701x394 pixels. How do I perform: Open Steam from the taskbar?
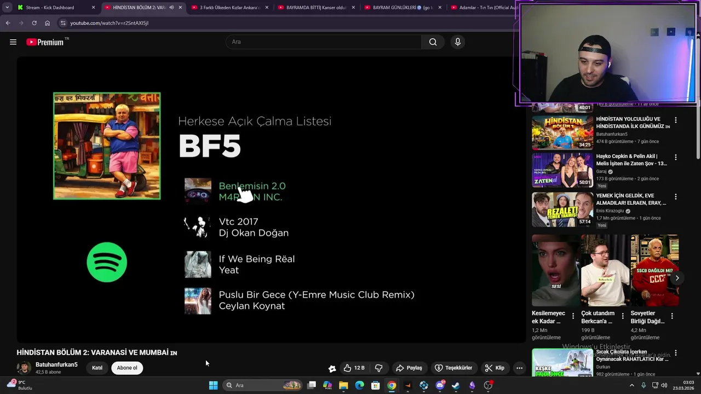(x=456, y=385)
